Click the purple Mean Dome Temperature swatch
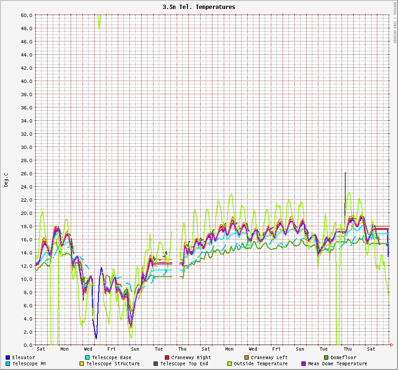 point(303,364)
